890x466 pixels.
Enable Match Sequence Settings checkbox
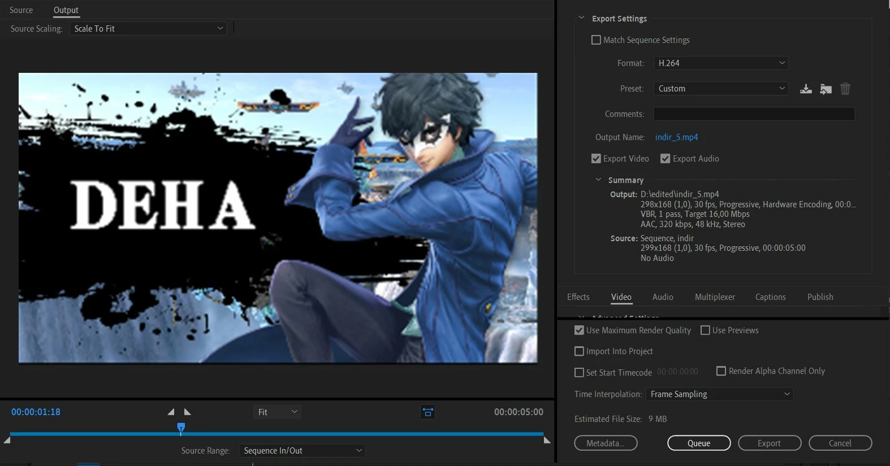click(596, 40)
